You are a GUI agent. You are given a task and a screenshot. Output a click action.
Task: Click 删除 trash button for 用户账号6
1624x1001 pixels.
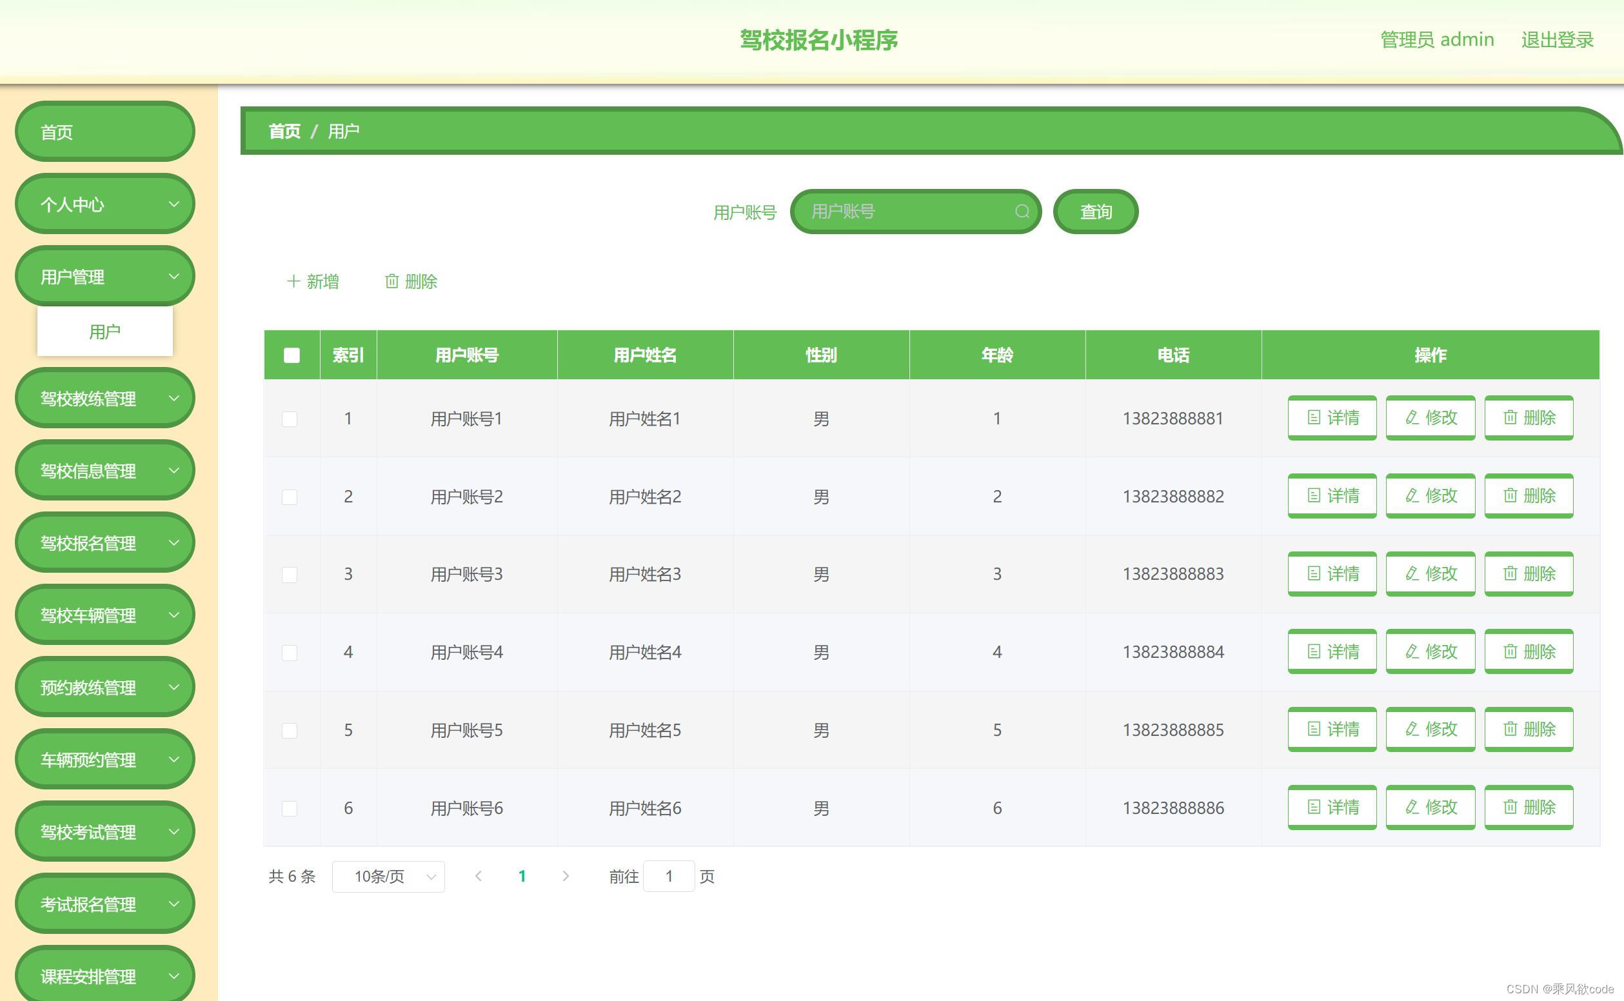tap(1528, 807)
